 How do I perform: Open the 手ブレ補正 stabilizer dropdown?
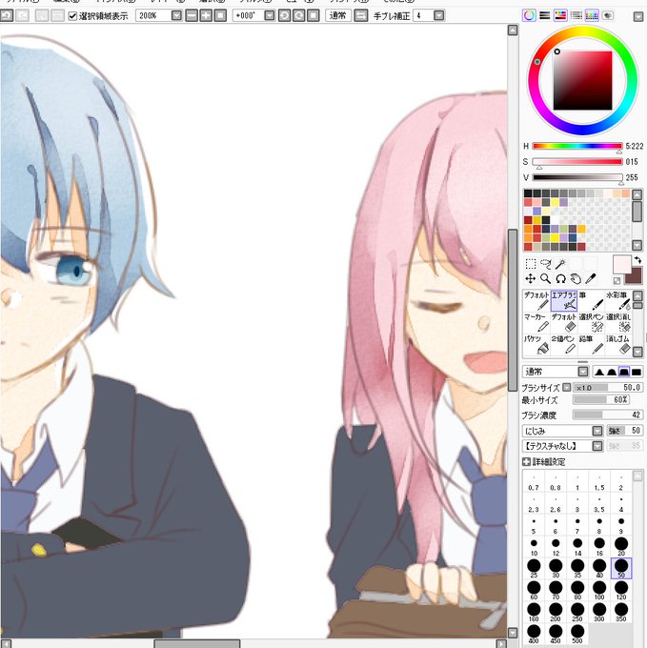(439, 15)
